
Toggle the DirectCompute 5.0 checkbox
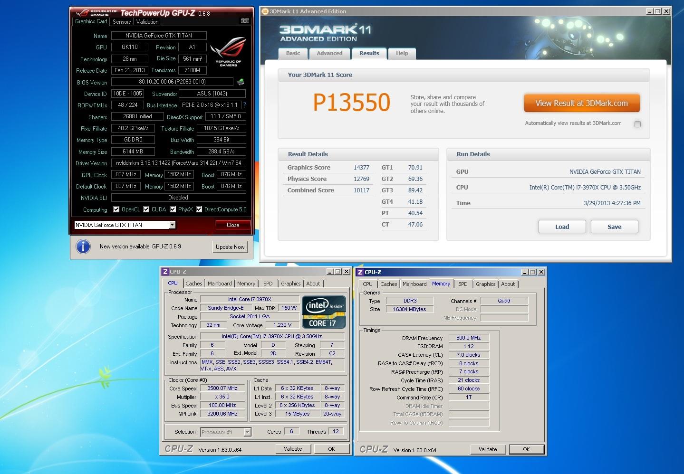pos(199,209)
